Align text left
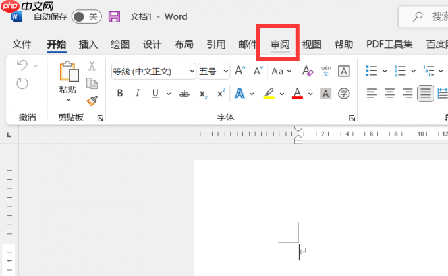This screenshot has height=276, width=448. click(x=372, y=94)
